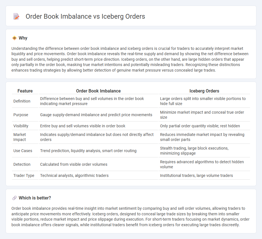Viewport: 262px width, 239px height.
Task: Click the Why paragraph starting 'Understanding the difference'
Action: (x=130, y=59)
